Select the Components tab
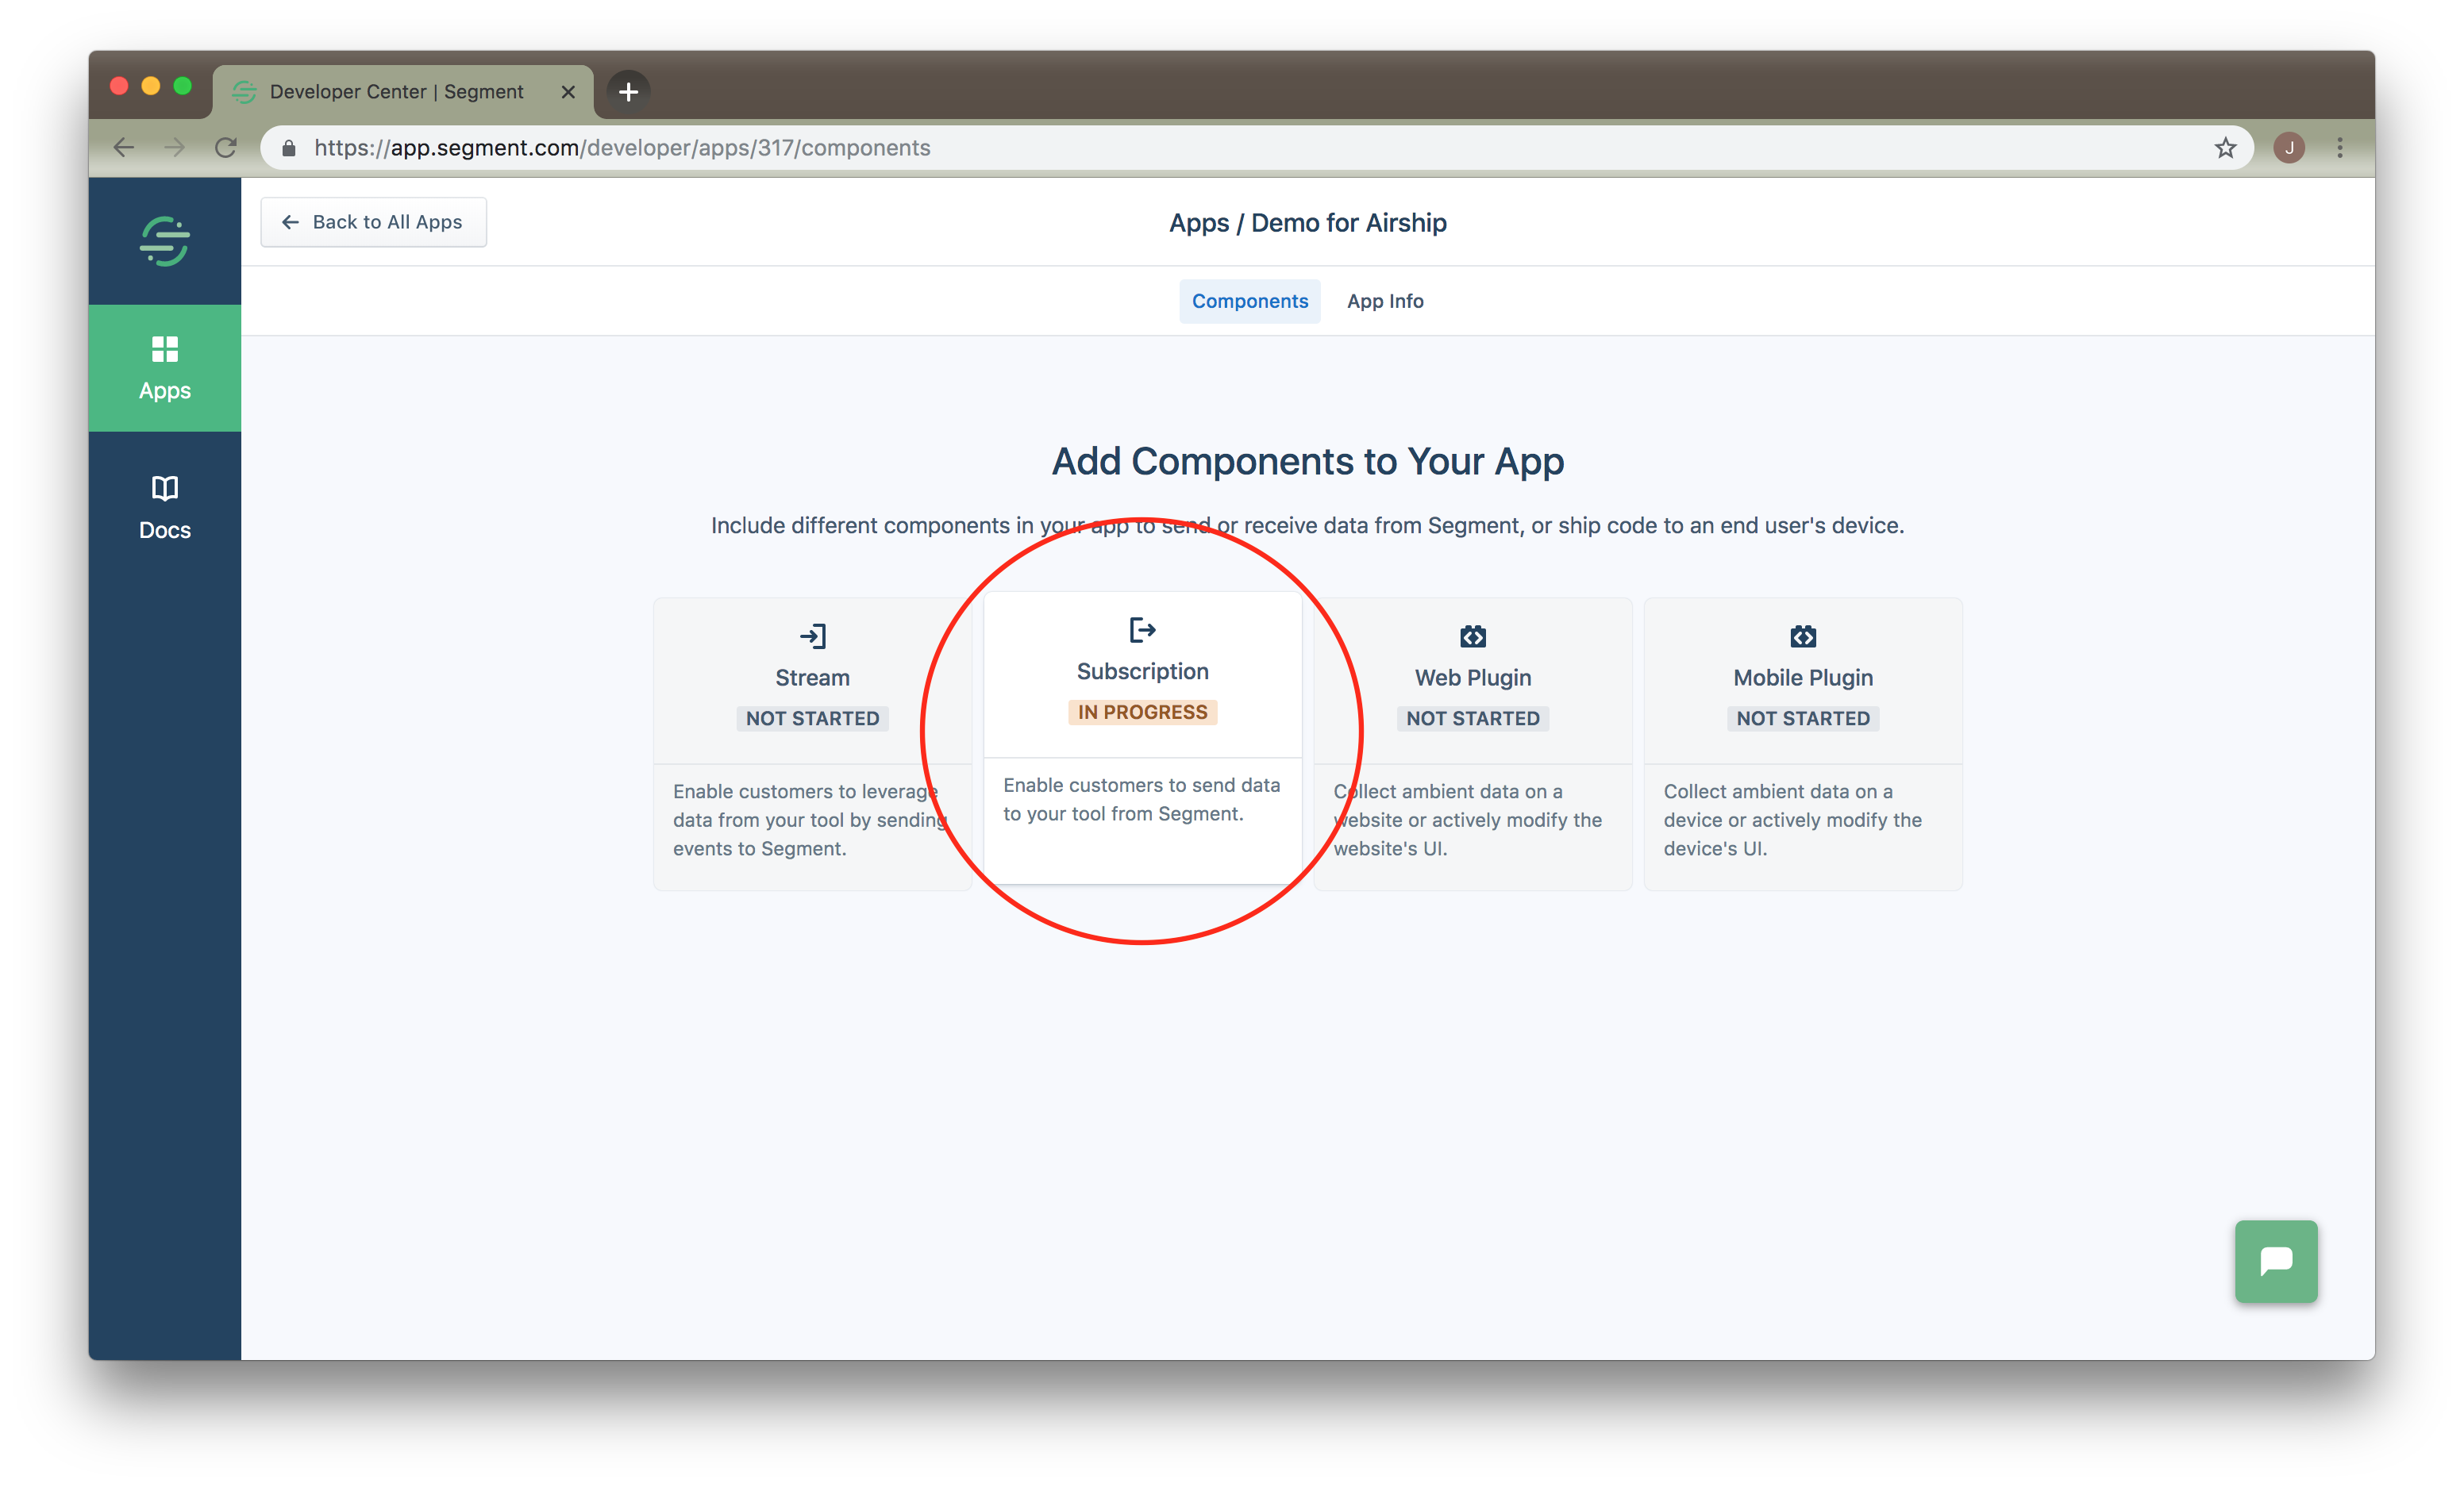The height and width of the screenshot is (1487, 2464). (x=1249, y=301)
